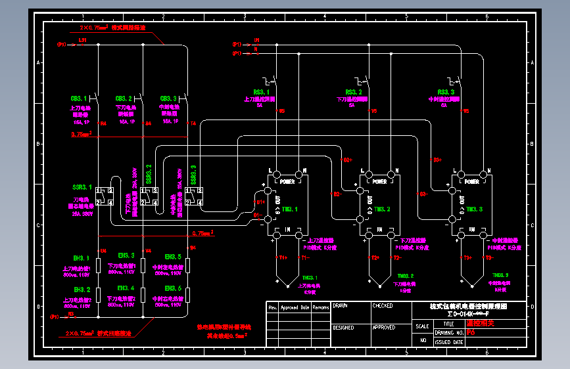Viewport: 570px width, 369px height.
Task: Click the T2+ thermocouple terminal label
Action: click(x=375, y=257)
